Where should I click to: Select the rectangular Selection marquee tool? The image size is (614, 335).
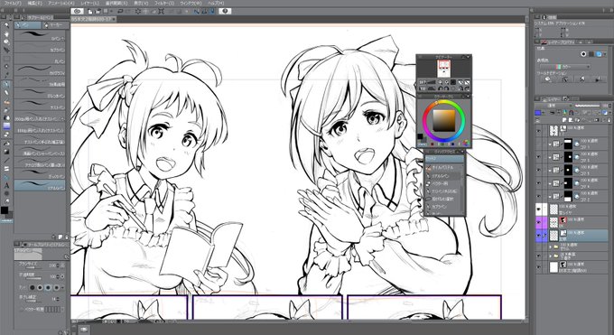[x=6, y=59]
